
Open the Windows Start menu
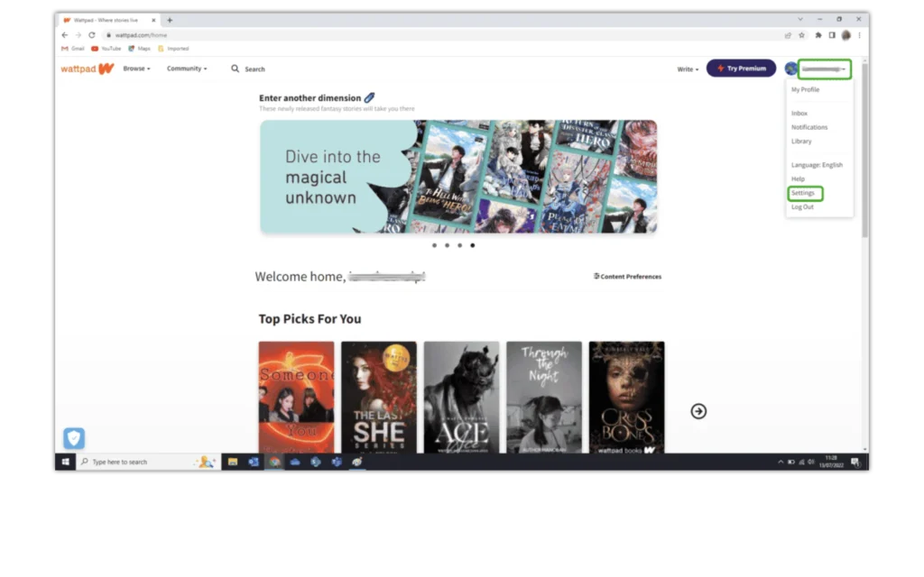click(x=65, y=463)
